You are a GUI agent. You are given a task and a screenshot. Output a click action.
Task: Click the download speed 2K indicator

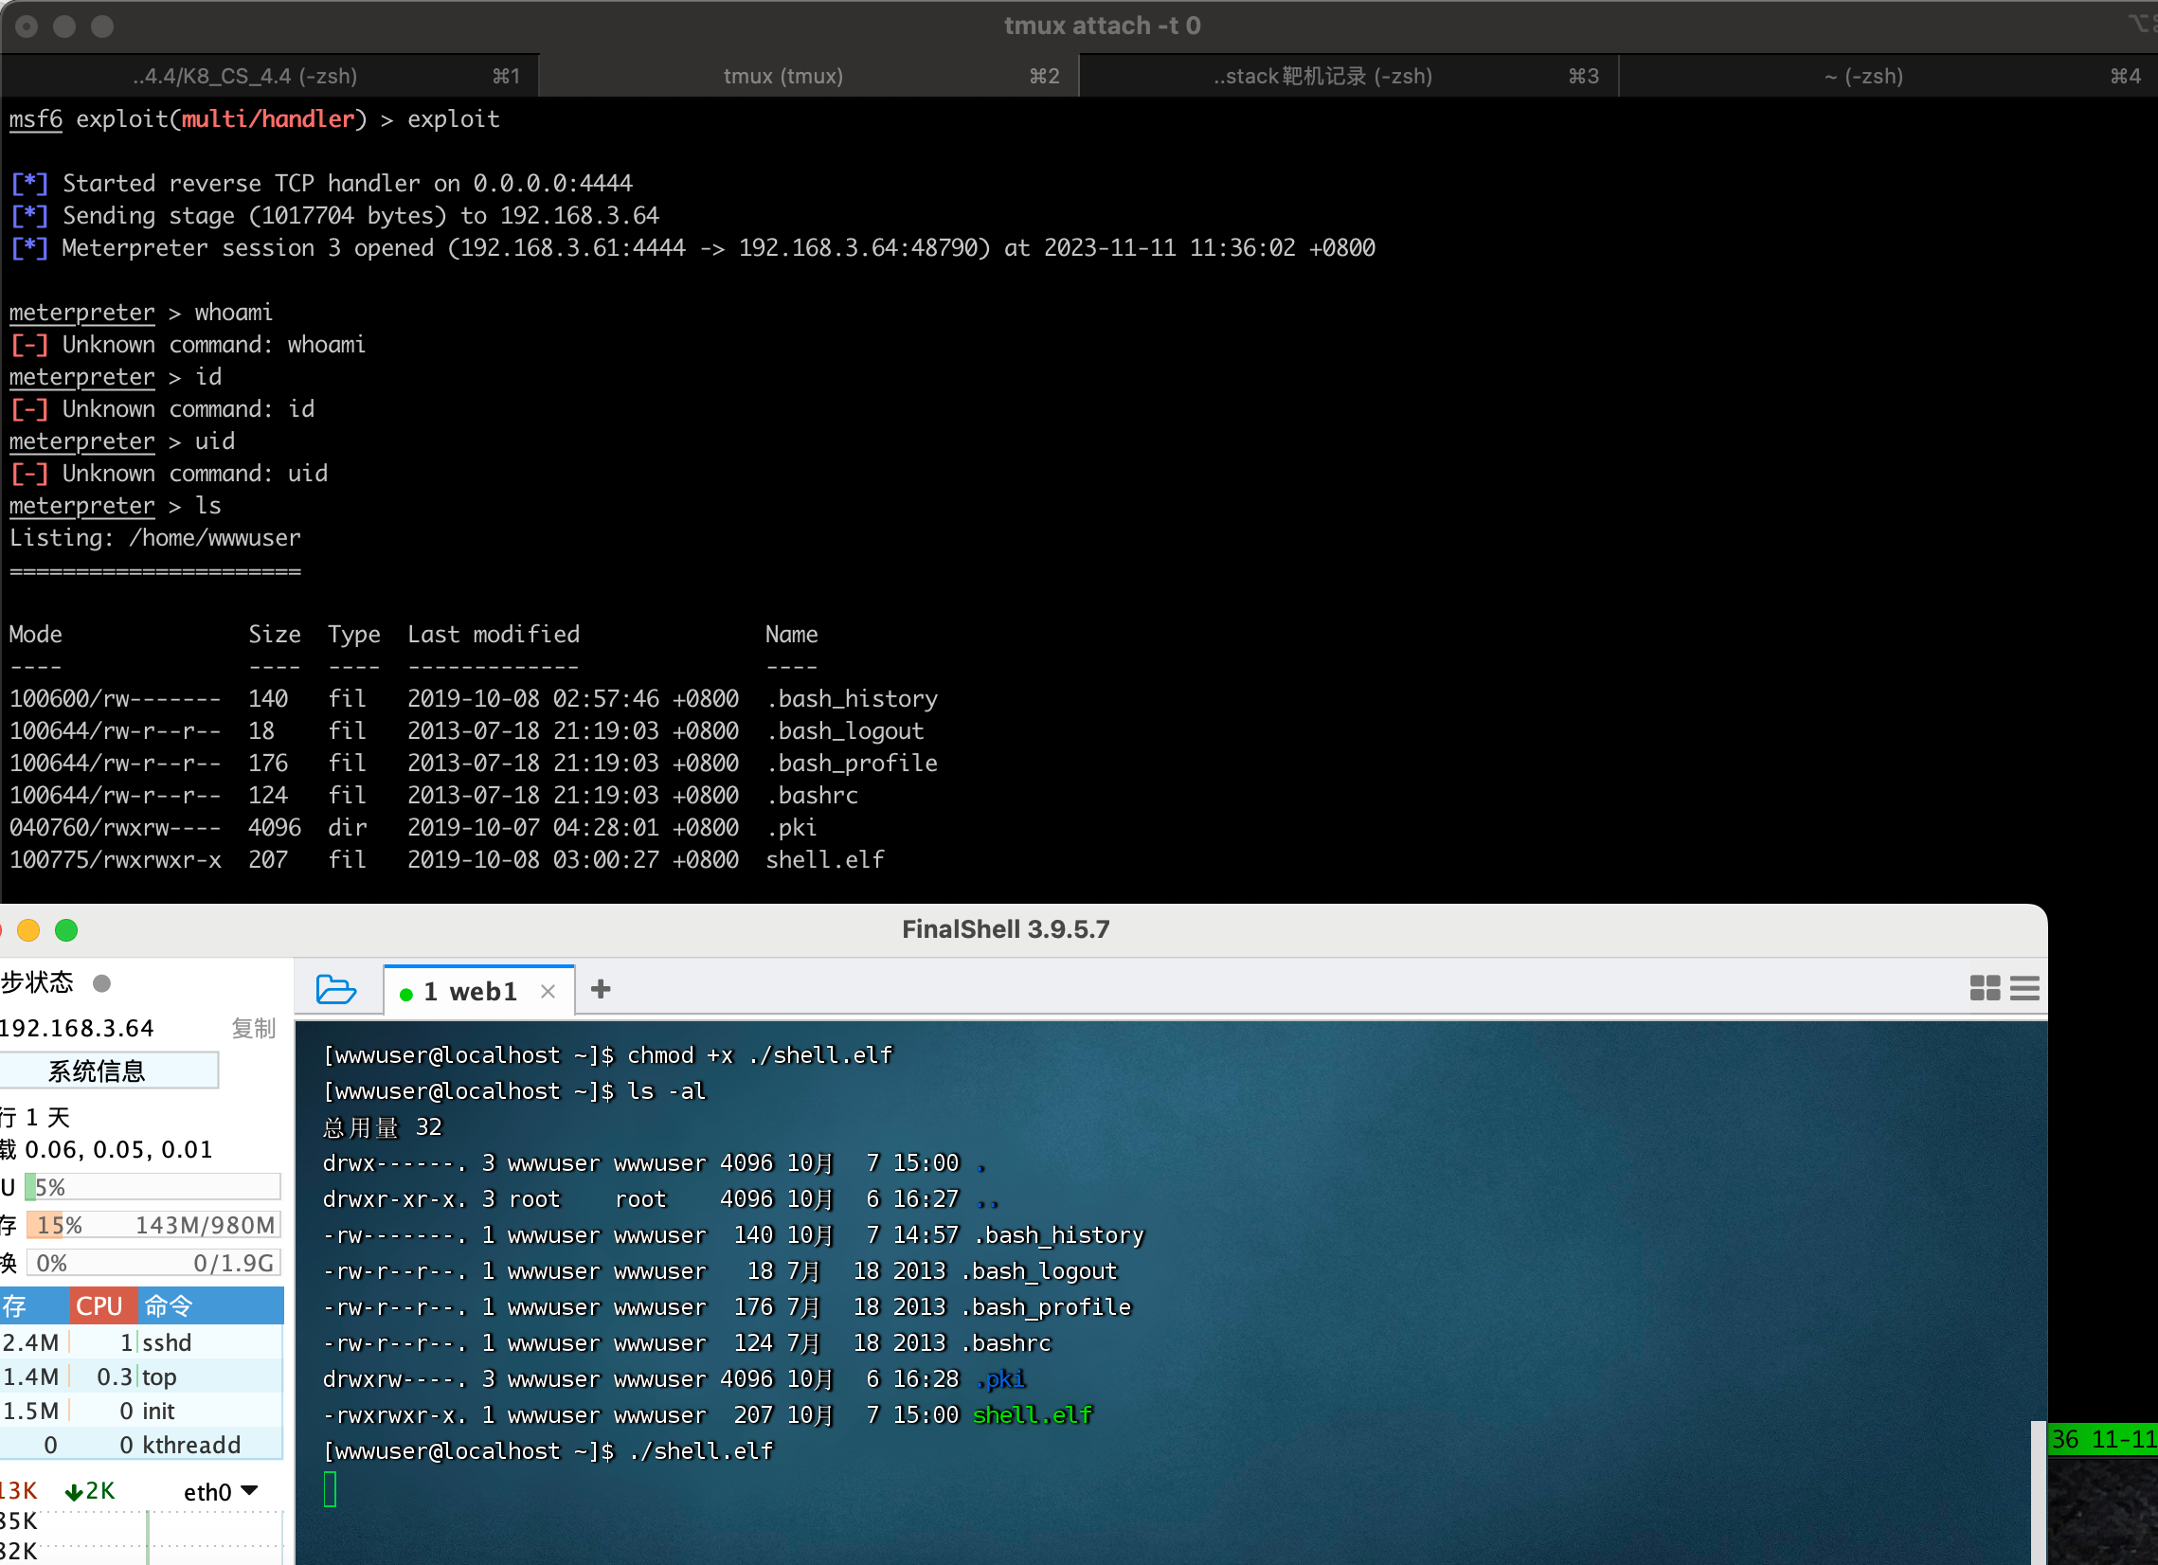(x=89, y=1490)
